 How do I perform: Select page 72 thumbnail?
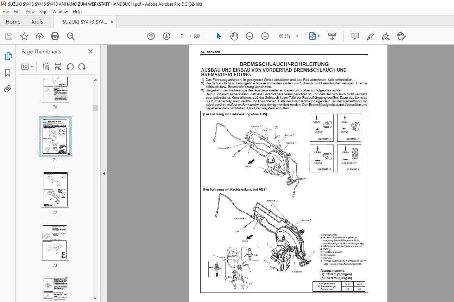tap(55, 190)
